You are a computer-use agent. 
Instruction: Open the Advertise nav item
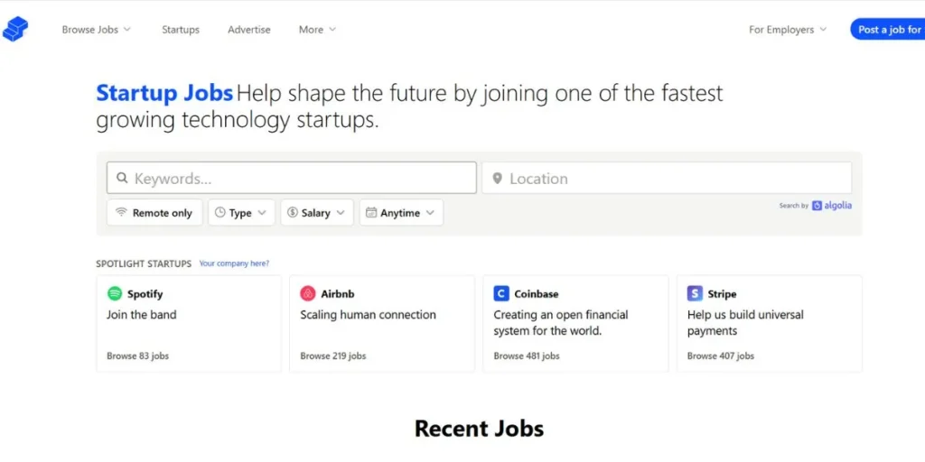[x=249, y=30]
